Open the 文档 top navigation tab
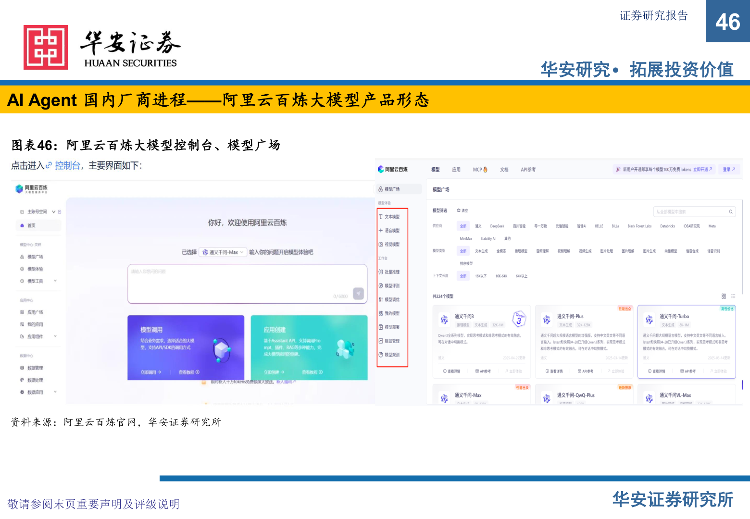Viewport: 750px width, 519px height. point(504,170)
